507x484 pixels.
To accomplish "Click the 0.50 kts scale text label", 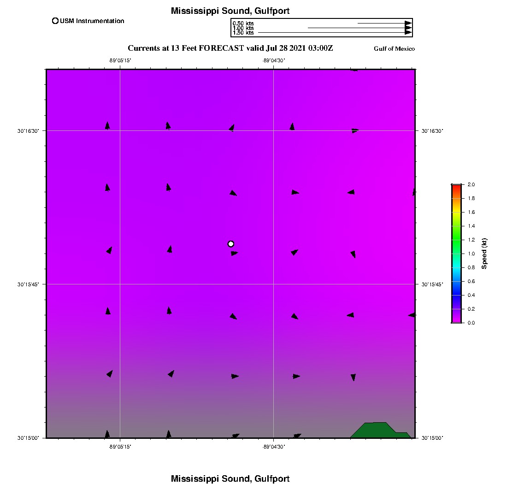I will coord(243,23).
